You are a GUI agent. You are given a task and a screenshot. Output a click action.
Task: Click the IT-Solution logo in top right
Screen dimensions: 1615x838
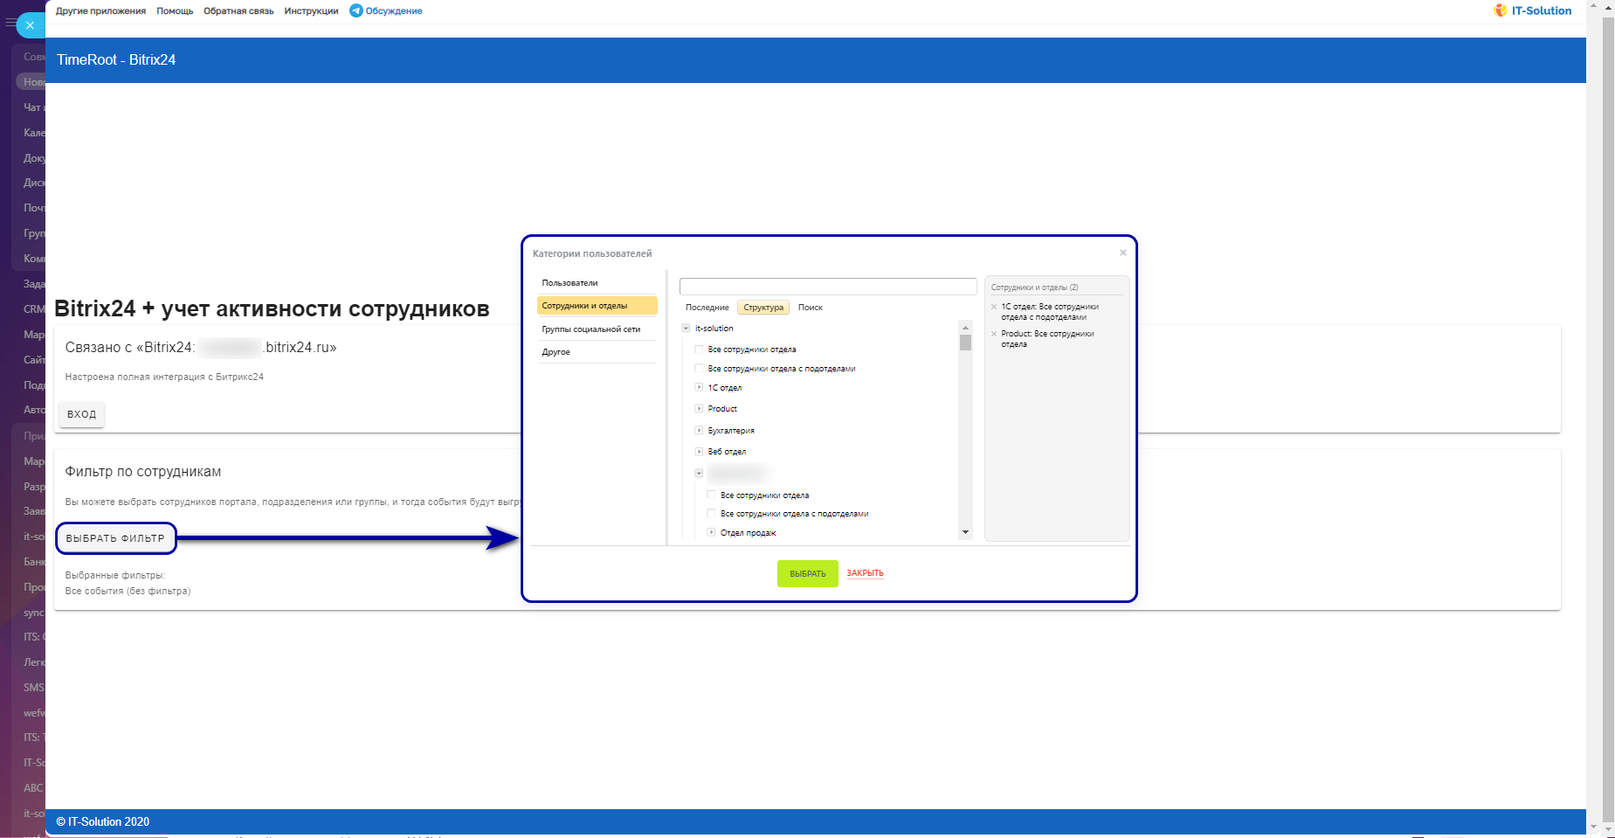tap(1532, 10)
